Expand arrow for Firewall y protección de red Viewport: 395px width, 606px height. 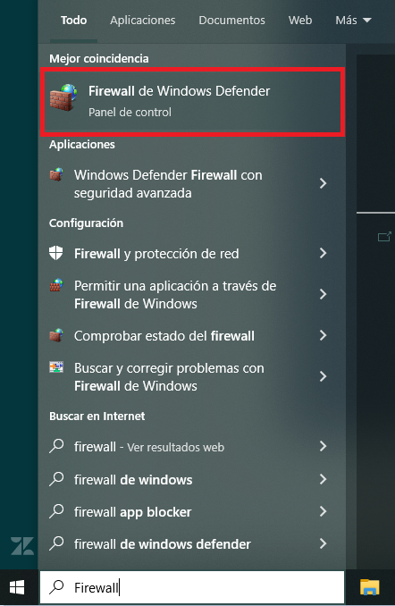(x=324, y=253)
